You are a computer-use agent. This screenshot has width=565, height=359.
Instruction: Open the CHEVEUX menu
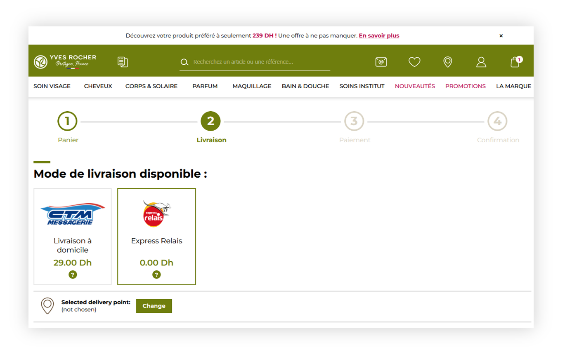point(98,86)
